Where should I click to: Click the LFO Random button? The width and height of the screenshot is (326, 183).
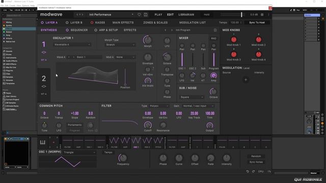(x=256, y=156)
